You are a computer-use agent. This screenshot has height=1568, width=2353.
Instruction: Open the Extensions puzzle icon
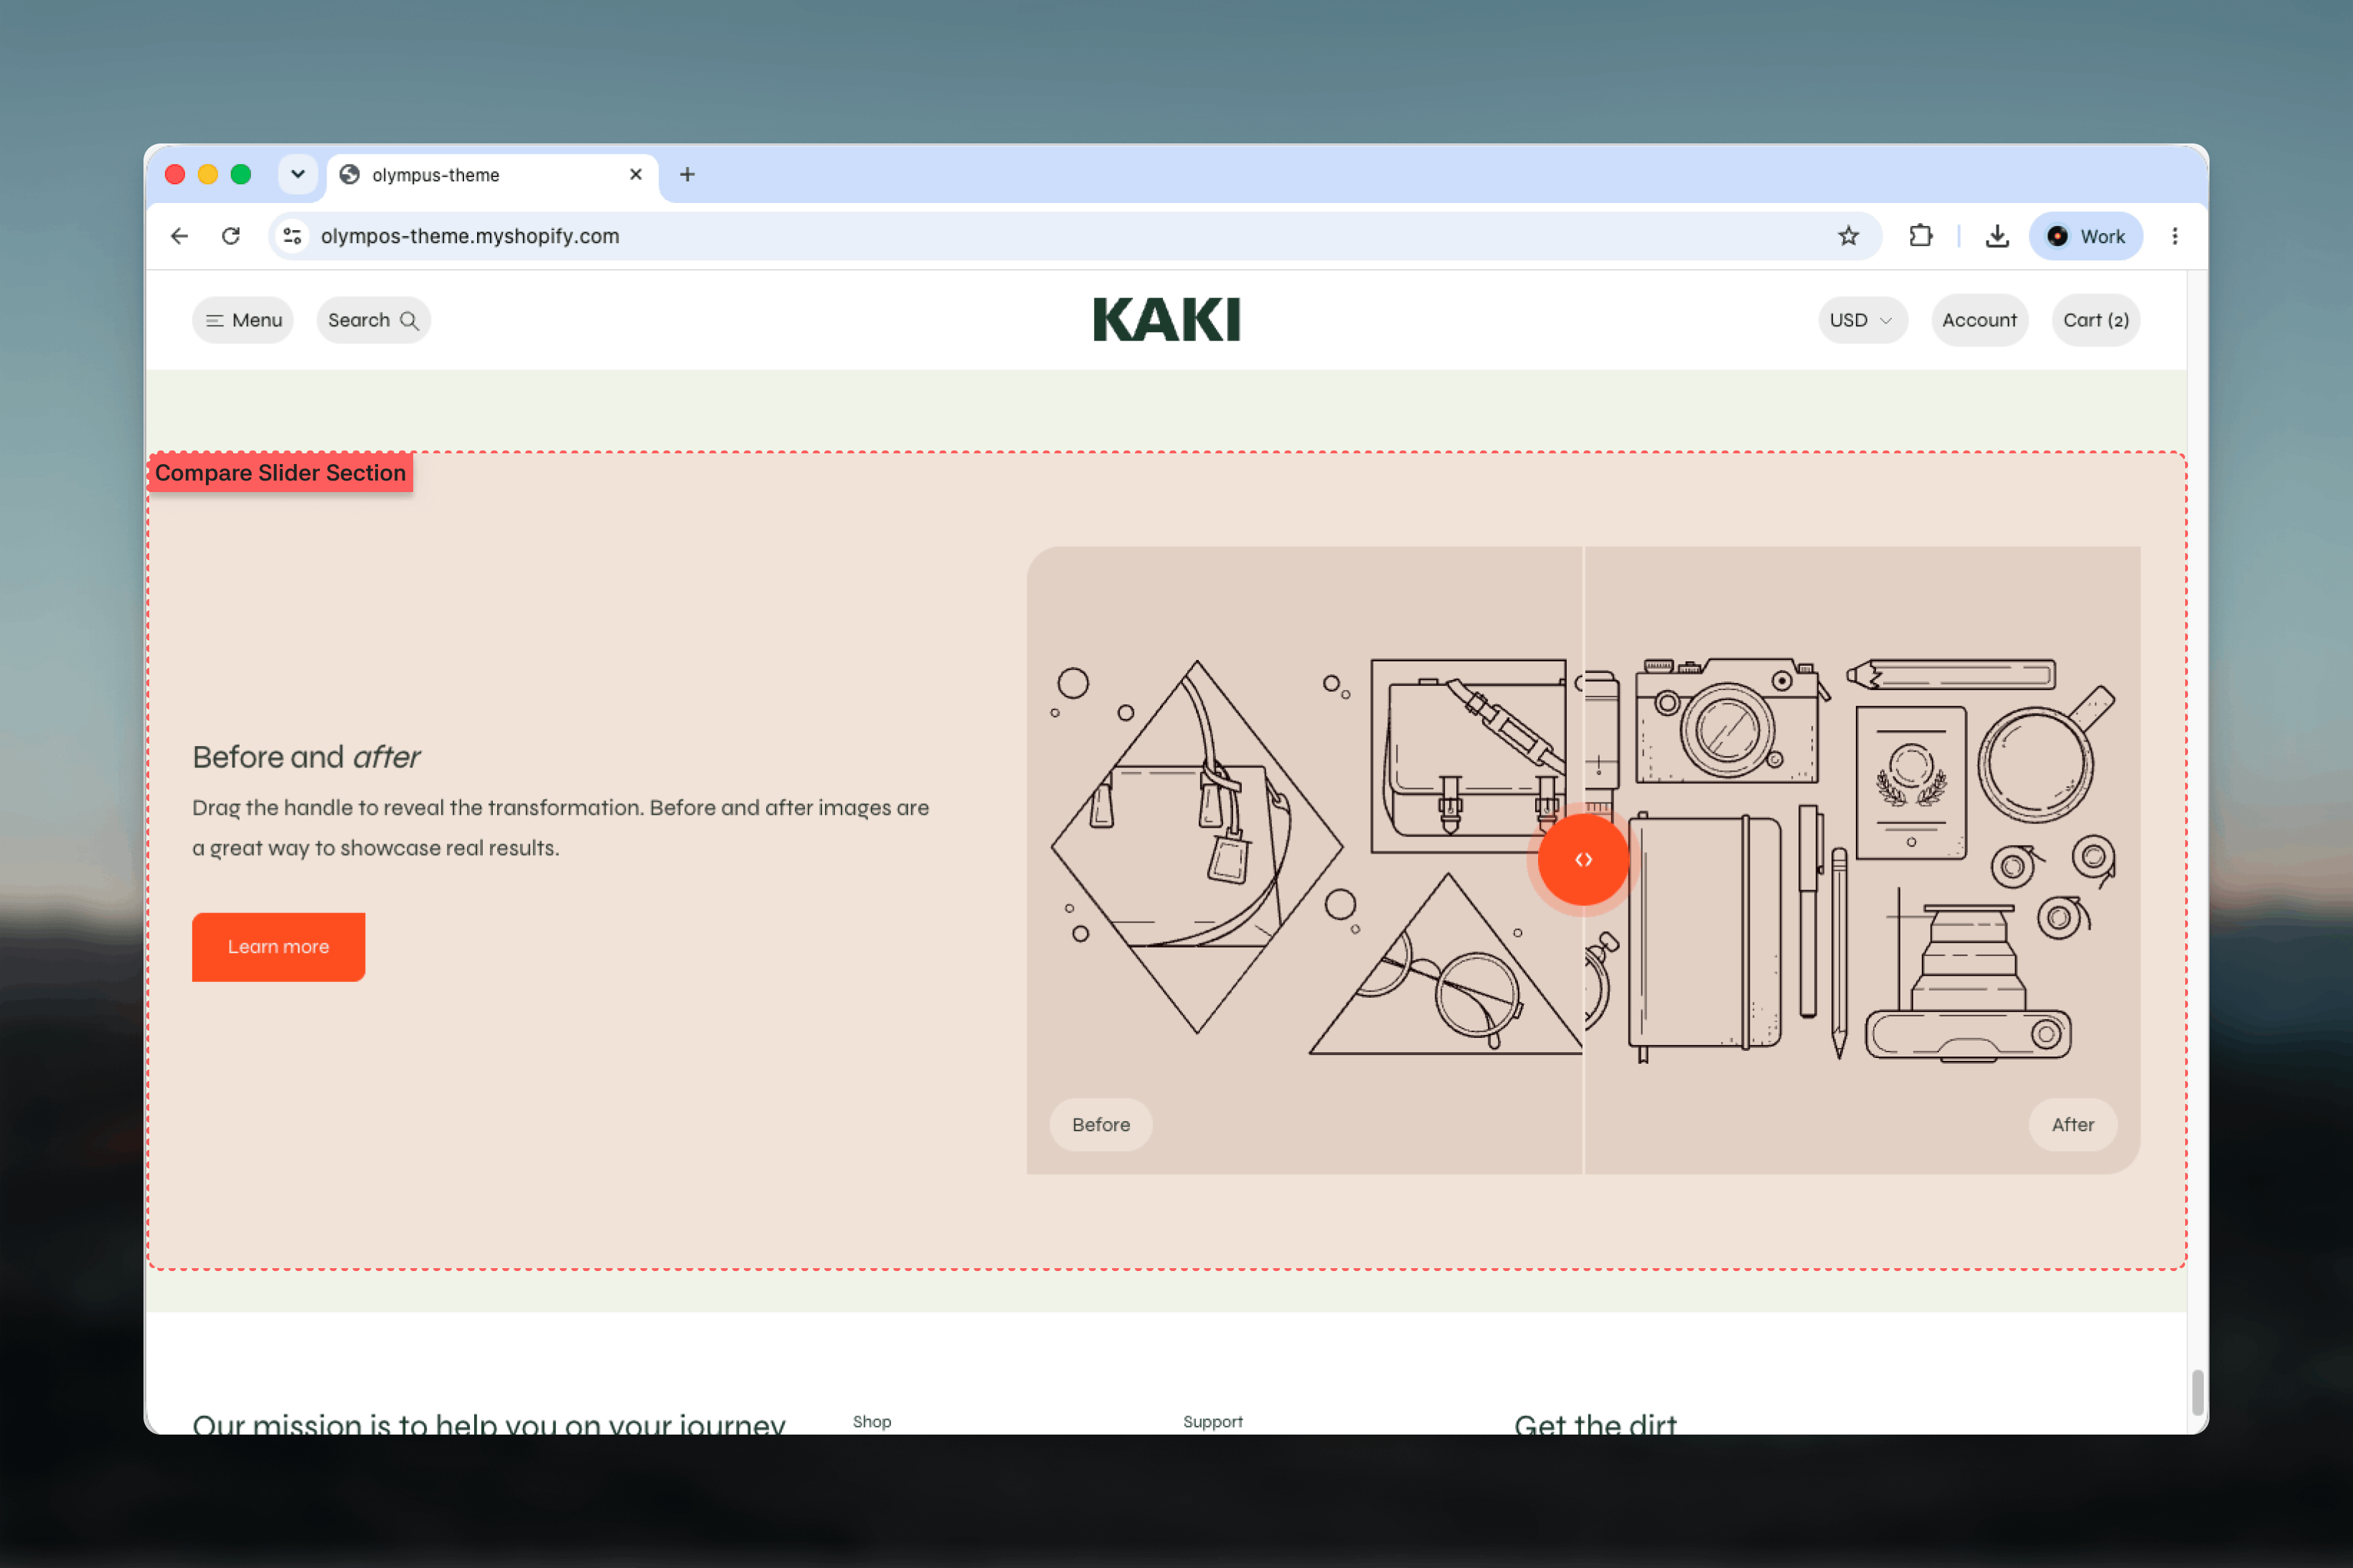1920,236
